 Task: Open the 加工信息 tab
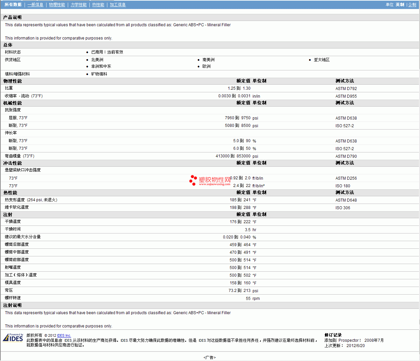(x=118, y=5)
